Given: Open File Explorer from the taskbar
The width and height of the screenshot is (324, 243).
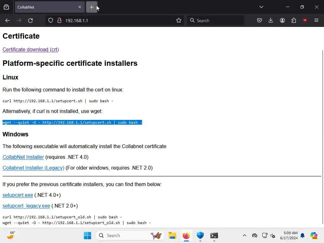Looking at the screenshot, I should coord(172,235).
